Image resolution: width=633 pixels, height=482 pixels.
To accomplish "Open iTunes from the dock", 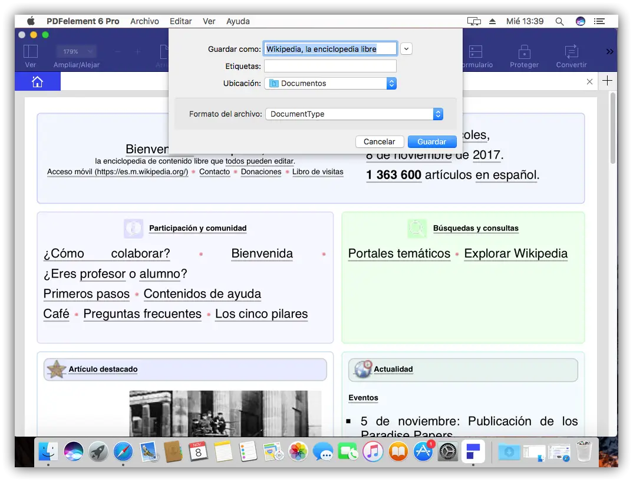I will point(373,451).
